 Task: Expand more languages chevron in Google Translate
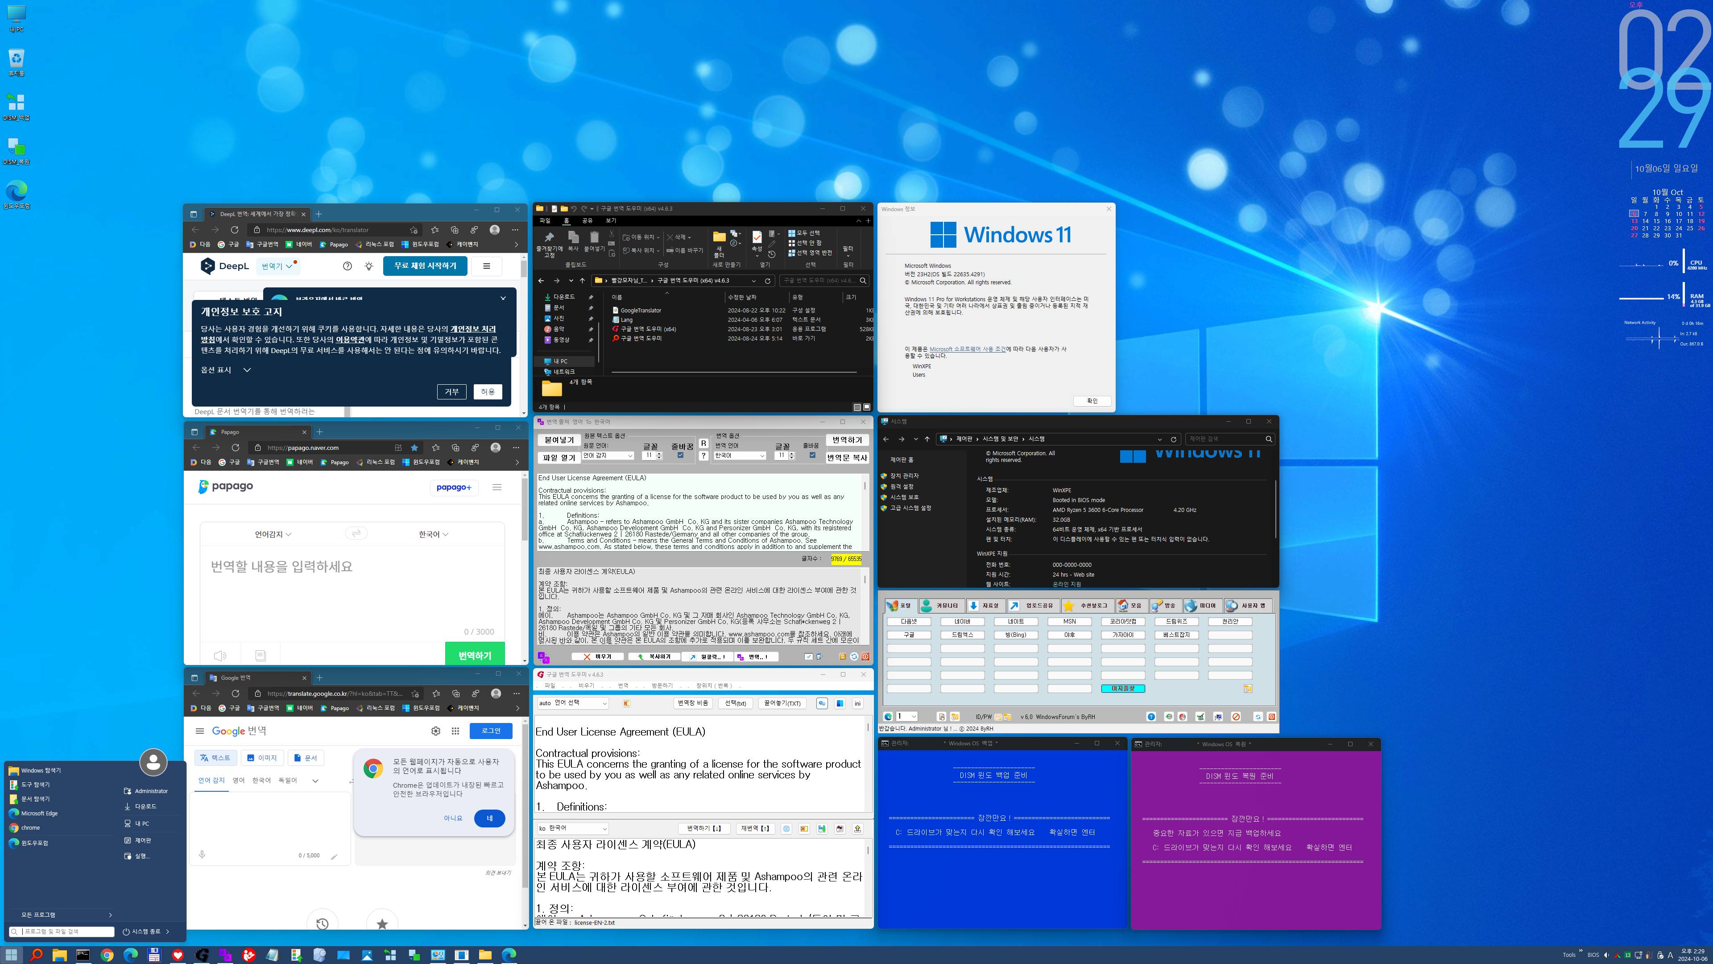(x=315, y=781)
